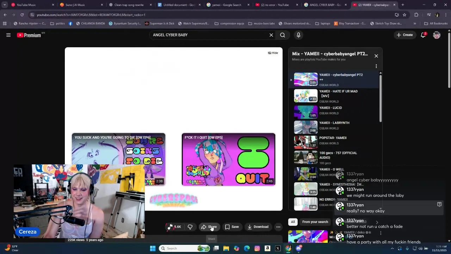451x254 pixels.
Task: Open Windows Start menu
Action: coord(153,248)
